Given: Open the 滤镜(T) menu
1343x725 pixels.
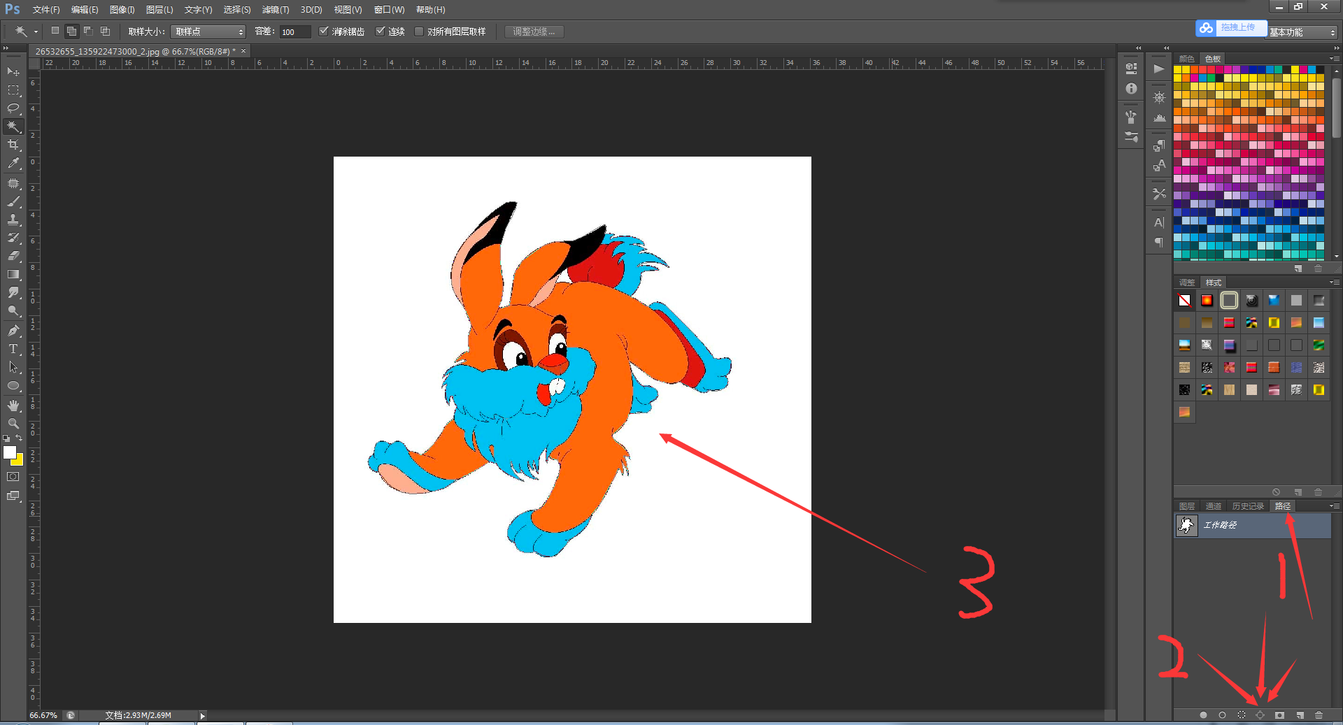Looking at the screenshot, I should click(x=276, y=10).
